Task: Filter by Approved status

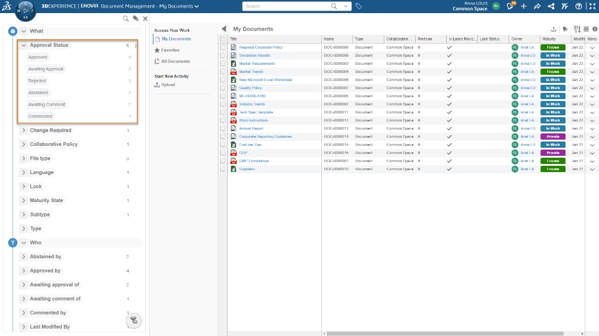Action: 38,57
